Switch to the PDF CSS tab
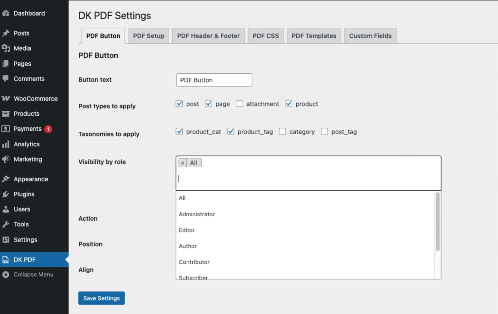The height and width of the screenshot is (314, 498). pos(266,35)
